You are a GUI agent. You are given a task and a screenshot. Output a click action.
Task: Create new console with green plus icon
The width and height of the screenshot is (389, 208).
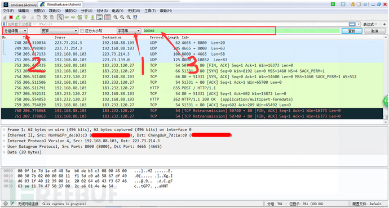pyautogui.click(x=333, y=4)
